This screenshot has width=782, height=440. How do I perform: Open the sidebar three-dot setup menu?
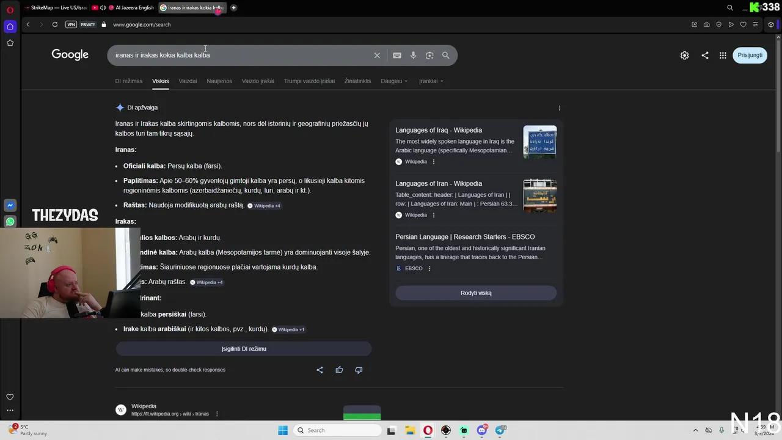pos(10,411)
